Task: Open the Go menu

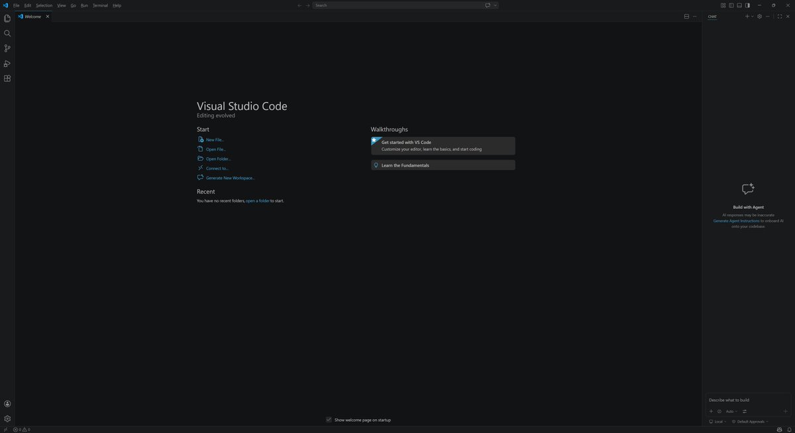Action: pyautogui.click(x=74, y=5)
